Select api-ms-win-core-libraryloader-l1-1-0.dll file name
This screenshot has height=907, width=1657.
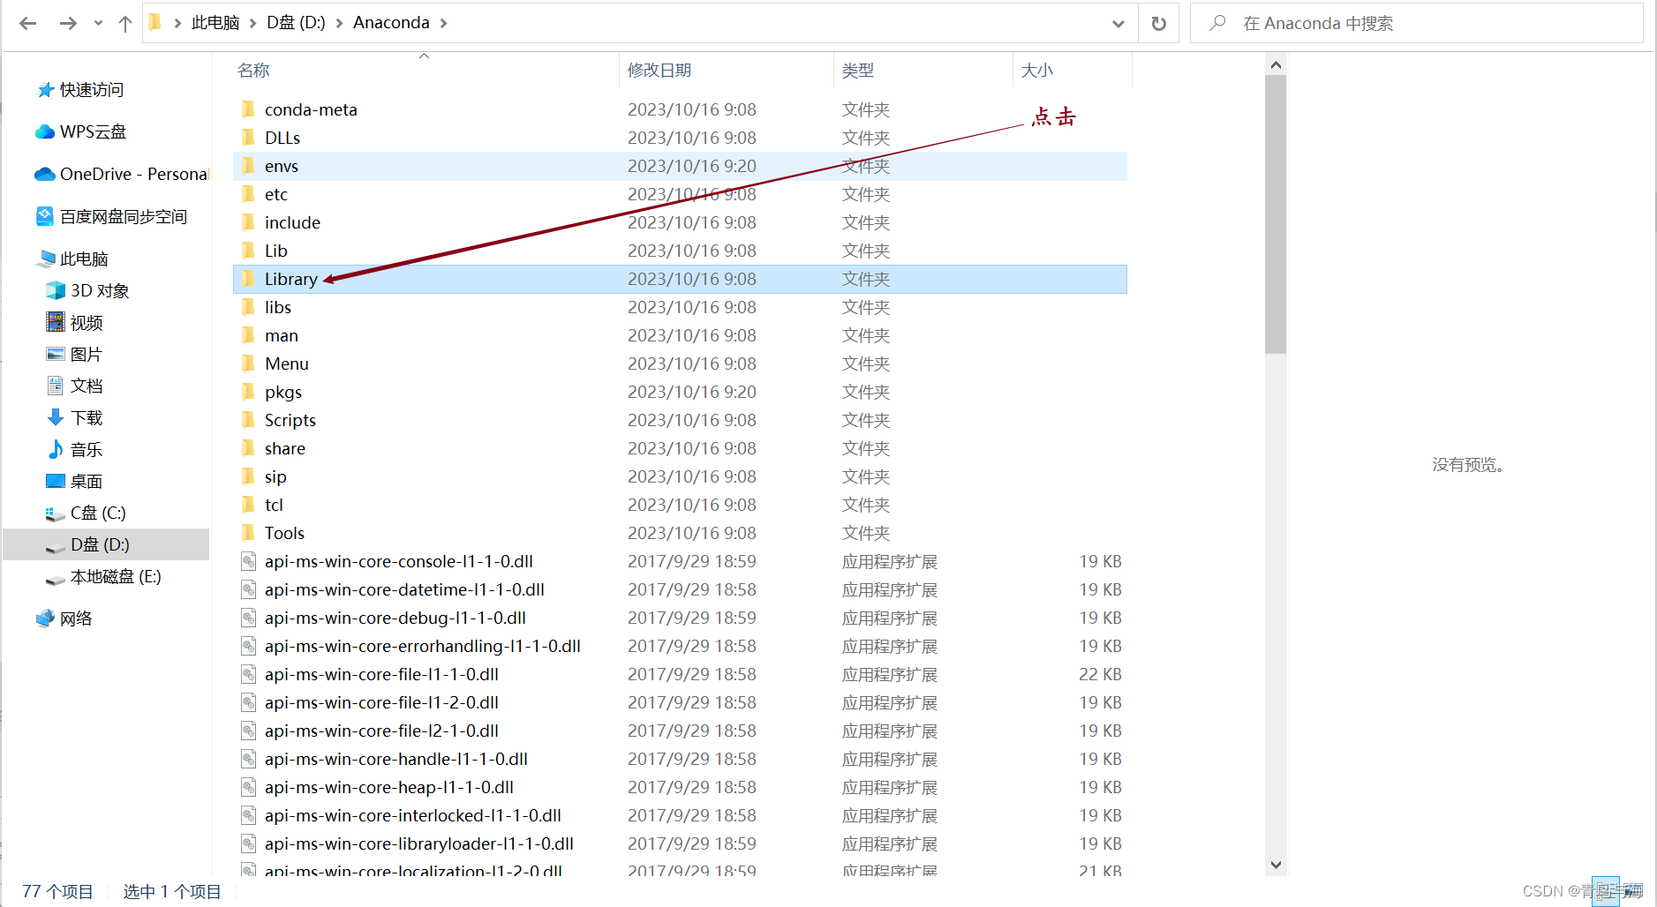coord(419,843)
